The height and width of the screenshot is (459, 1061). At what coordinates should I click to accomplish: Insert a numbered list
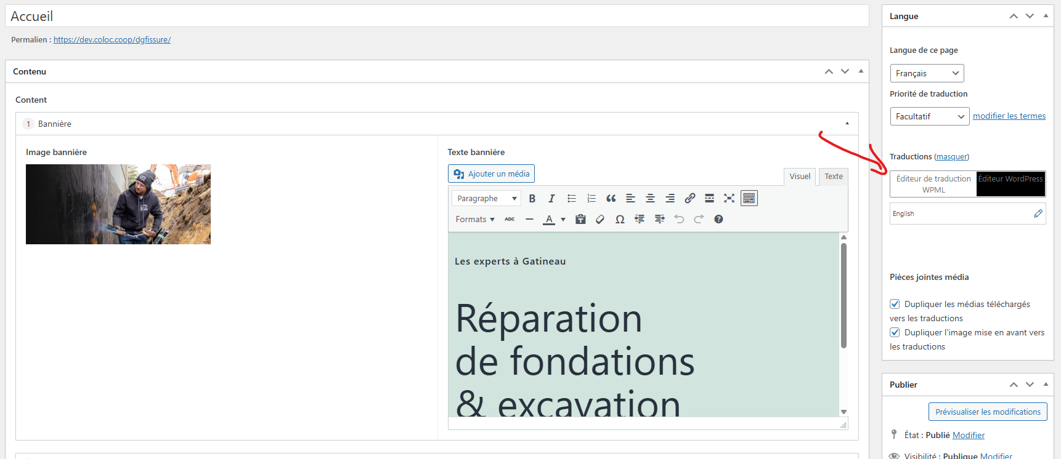591,198
